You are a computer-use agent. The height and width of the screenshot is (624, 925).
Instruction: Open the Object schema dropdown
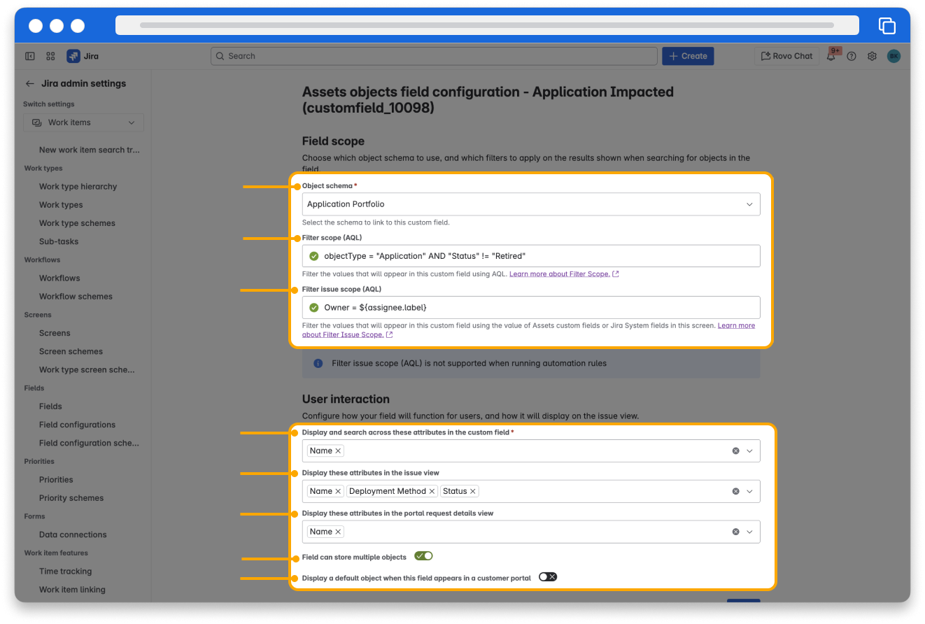(x=531, y=204)
